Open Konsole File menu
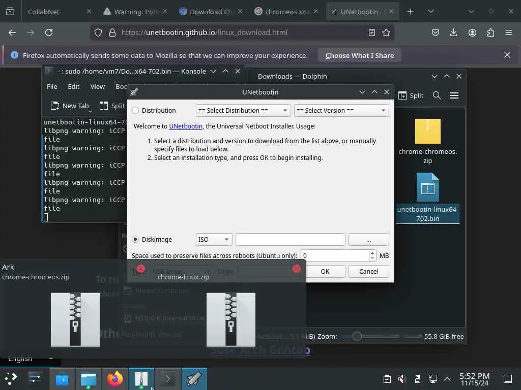The image size is (521, 390). coord(52,86)
